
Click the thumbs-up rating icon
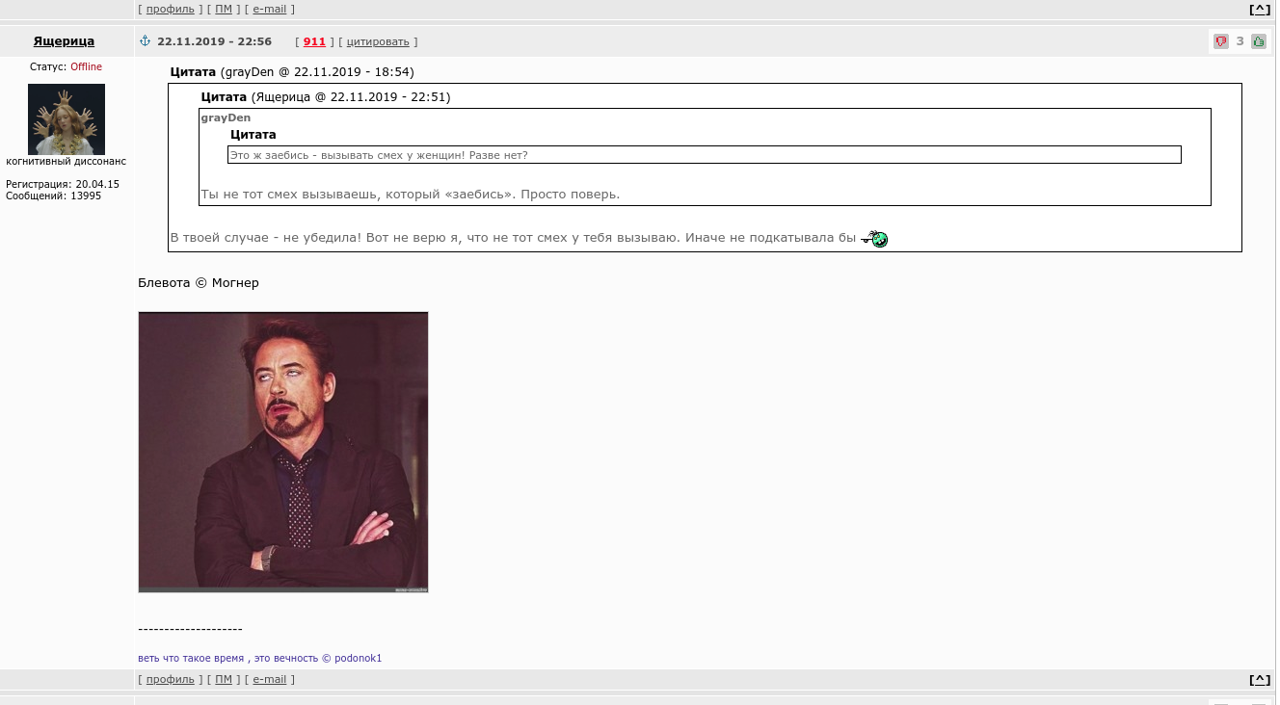click(1259, 41)
